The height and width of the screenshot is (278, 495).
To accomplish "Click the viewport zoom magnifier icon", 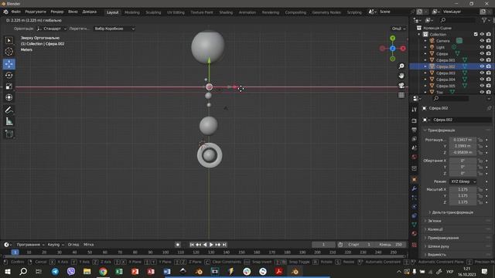I will (401, 66).
